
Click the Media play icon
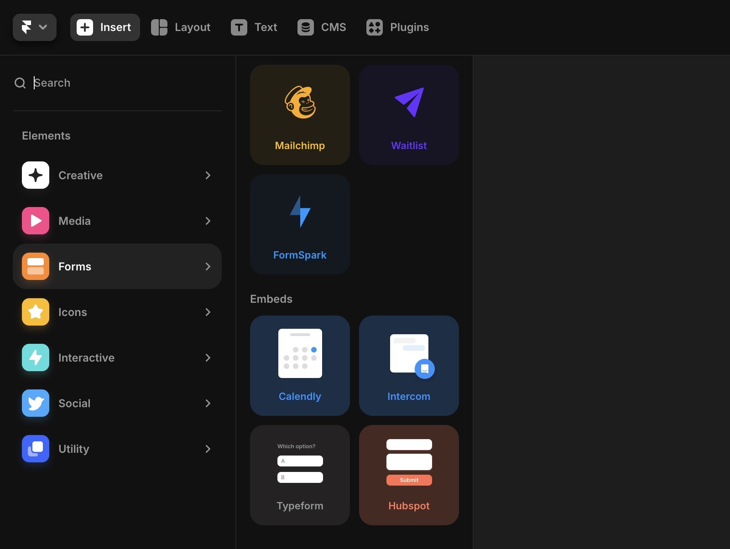(x=36, y=221)
